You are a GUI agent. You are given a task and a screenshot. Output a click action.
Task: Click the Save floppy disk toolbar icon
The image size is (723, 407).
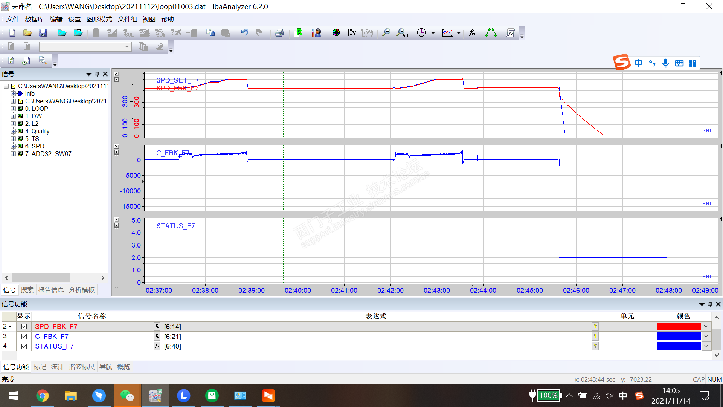tap(43, 33)
